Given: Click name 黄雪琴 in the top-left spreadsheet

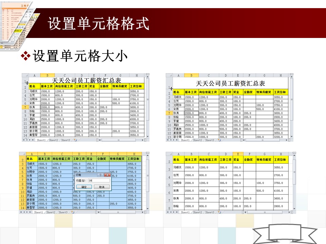Looking at the screenshot, I should [x=33, y=135].
